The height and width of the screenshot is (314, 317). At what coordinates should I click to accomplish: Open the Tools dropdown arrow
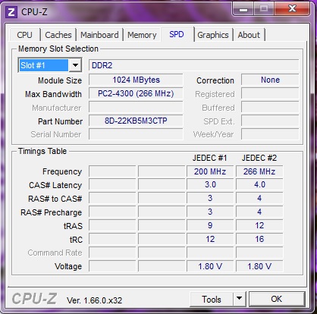(239, 299)
